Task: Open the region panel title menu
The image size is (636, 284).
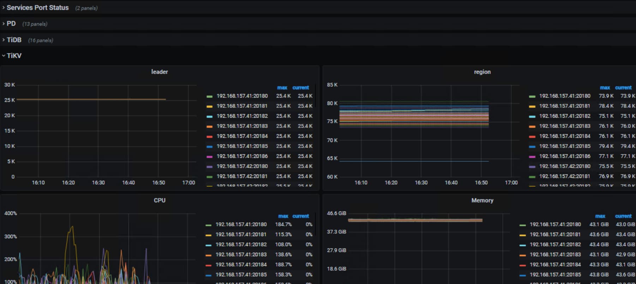Action: 482,72
